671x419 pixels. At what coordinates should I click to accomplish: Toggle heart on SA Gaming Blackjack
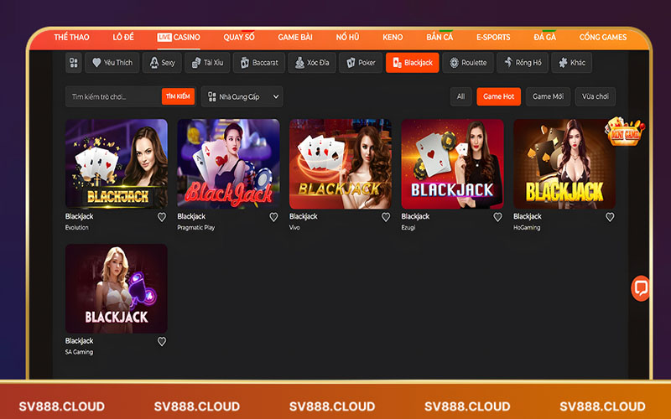click(x=162, y=342)
